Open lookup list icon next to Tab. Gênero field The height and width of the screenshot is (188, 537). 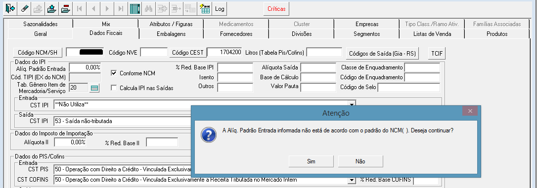pyautogui.click(x=94, y=88)
